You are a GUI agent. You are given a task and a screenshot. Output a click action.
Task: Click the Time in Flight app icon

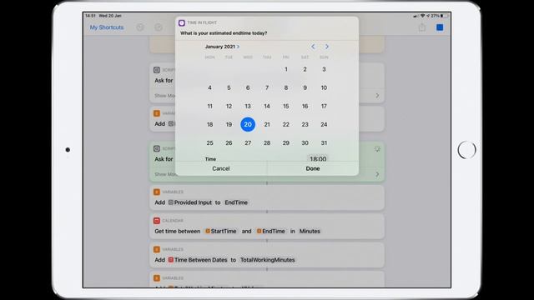pos(182,22)
